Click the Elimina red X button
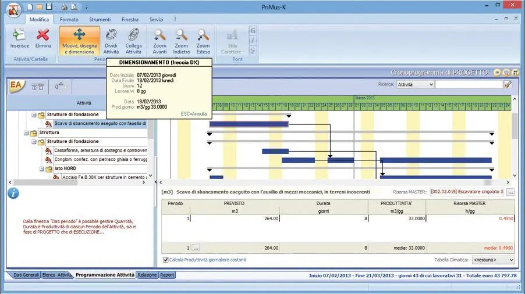The width and height of the screenshot is (525, 294). coord(43,40)
